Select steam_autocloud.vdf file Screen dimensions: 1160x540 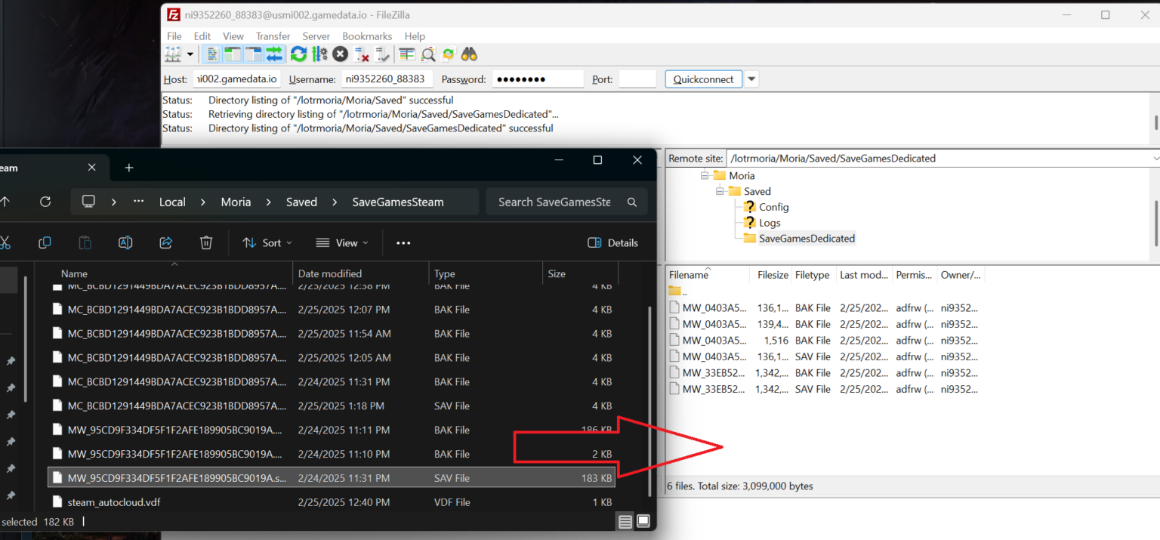332,501
